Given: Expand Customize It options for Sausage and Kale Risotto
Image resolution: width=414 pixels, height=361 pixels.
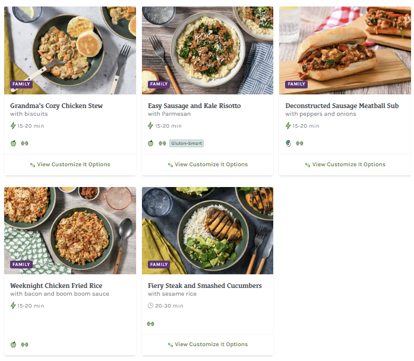Looking at the screenshot, I should click(207, 164).
